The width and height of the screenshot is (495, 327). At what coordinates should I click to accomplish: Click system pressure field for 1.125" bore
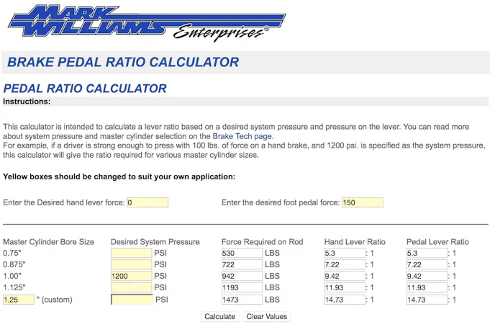pos(132,288)
